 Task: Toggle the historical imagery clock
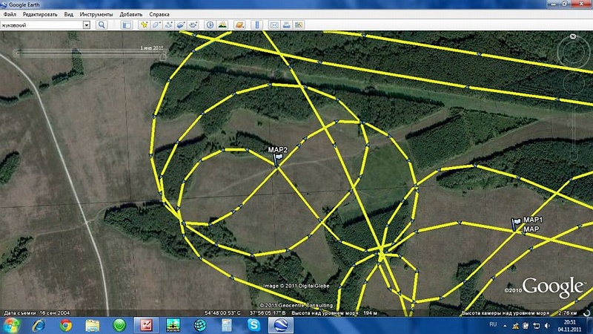point(210,24)
